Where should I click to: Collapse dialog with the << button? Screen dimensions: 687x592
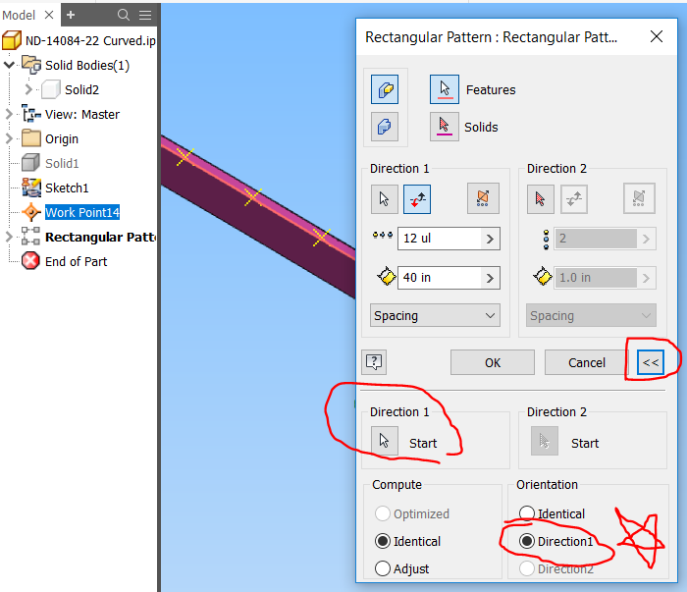(x=651, y=362)
